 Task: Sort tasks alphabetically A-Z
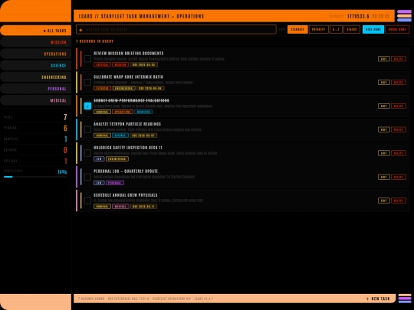click(336, 29)
